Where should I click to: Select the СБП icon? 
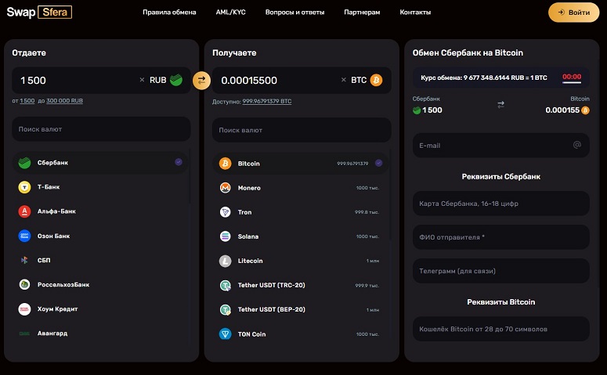point(24,260)
